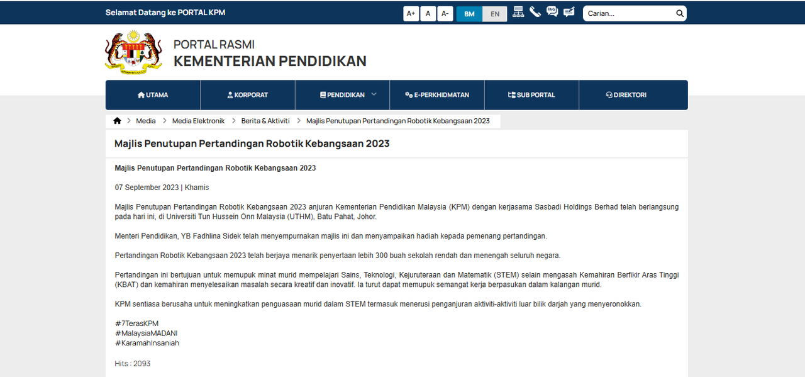
Task: Click the phone contact icon
Action: point(535,12)
